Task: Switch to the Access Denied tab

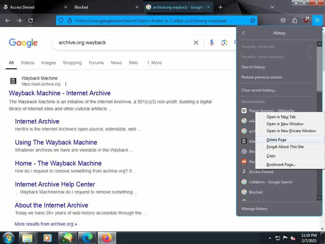Action: tap(35, 7)
